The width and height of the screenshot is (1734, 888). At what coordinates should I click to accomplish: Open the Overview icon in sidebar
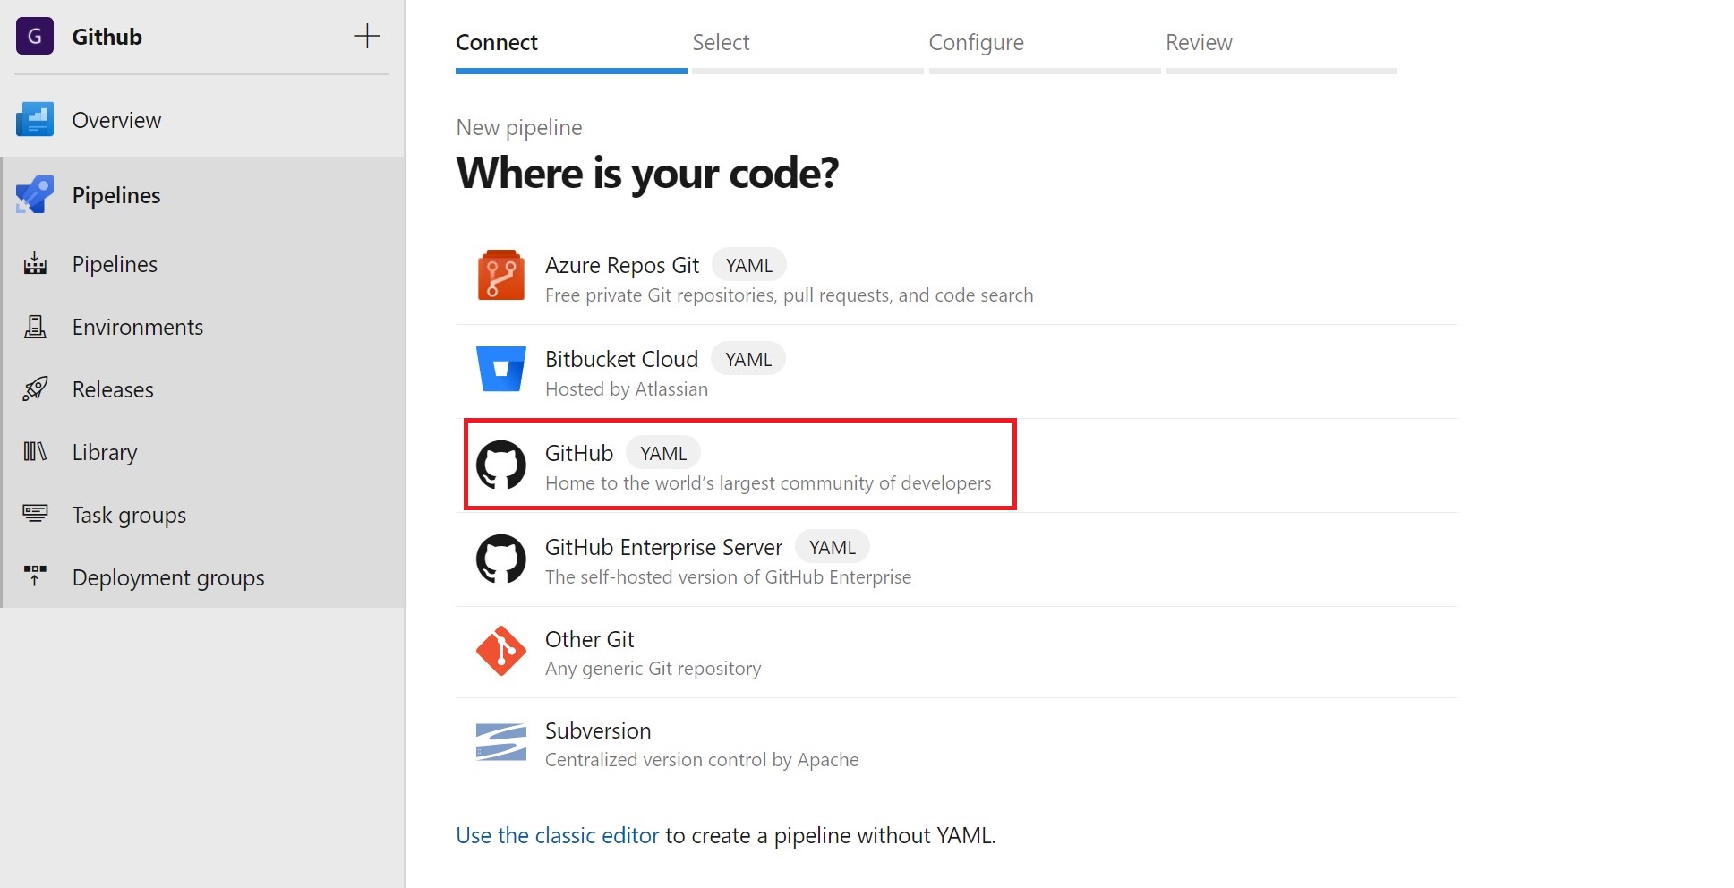click(35, 119)
